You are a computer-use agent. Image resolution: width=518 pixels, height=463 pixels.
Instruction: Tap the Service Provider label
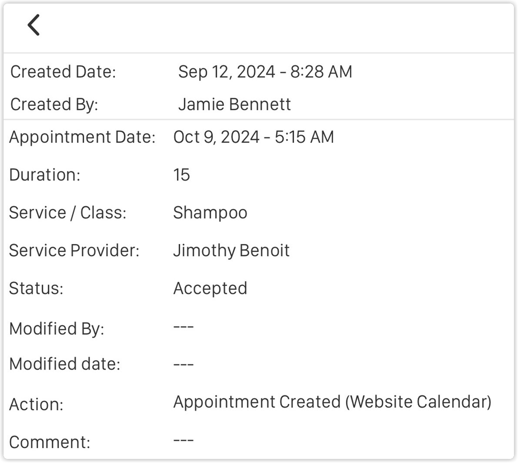tap(74, 250)
